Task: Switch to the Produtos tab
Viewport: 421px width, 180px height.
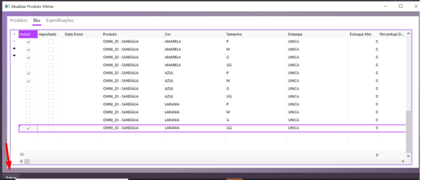Action: (19, 21)
